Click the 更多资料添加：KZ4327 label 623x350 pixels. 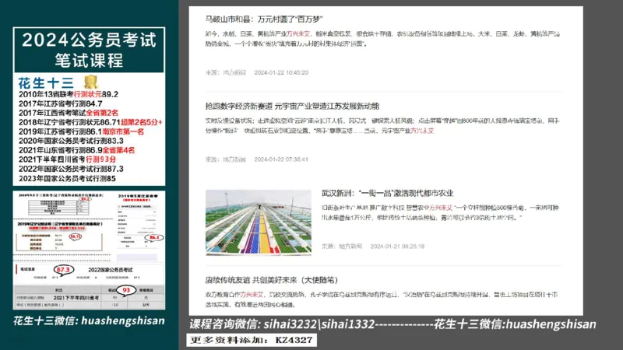pos(252,340)
